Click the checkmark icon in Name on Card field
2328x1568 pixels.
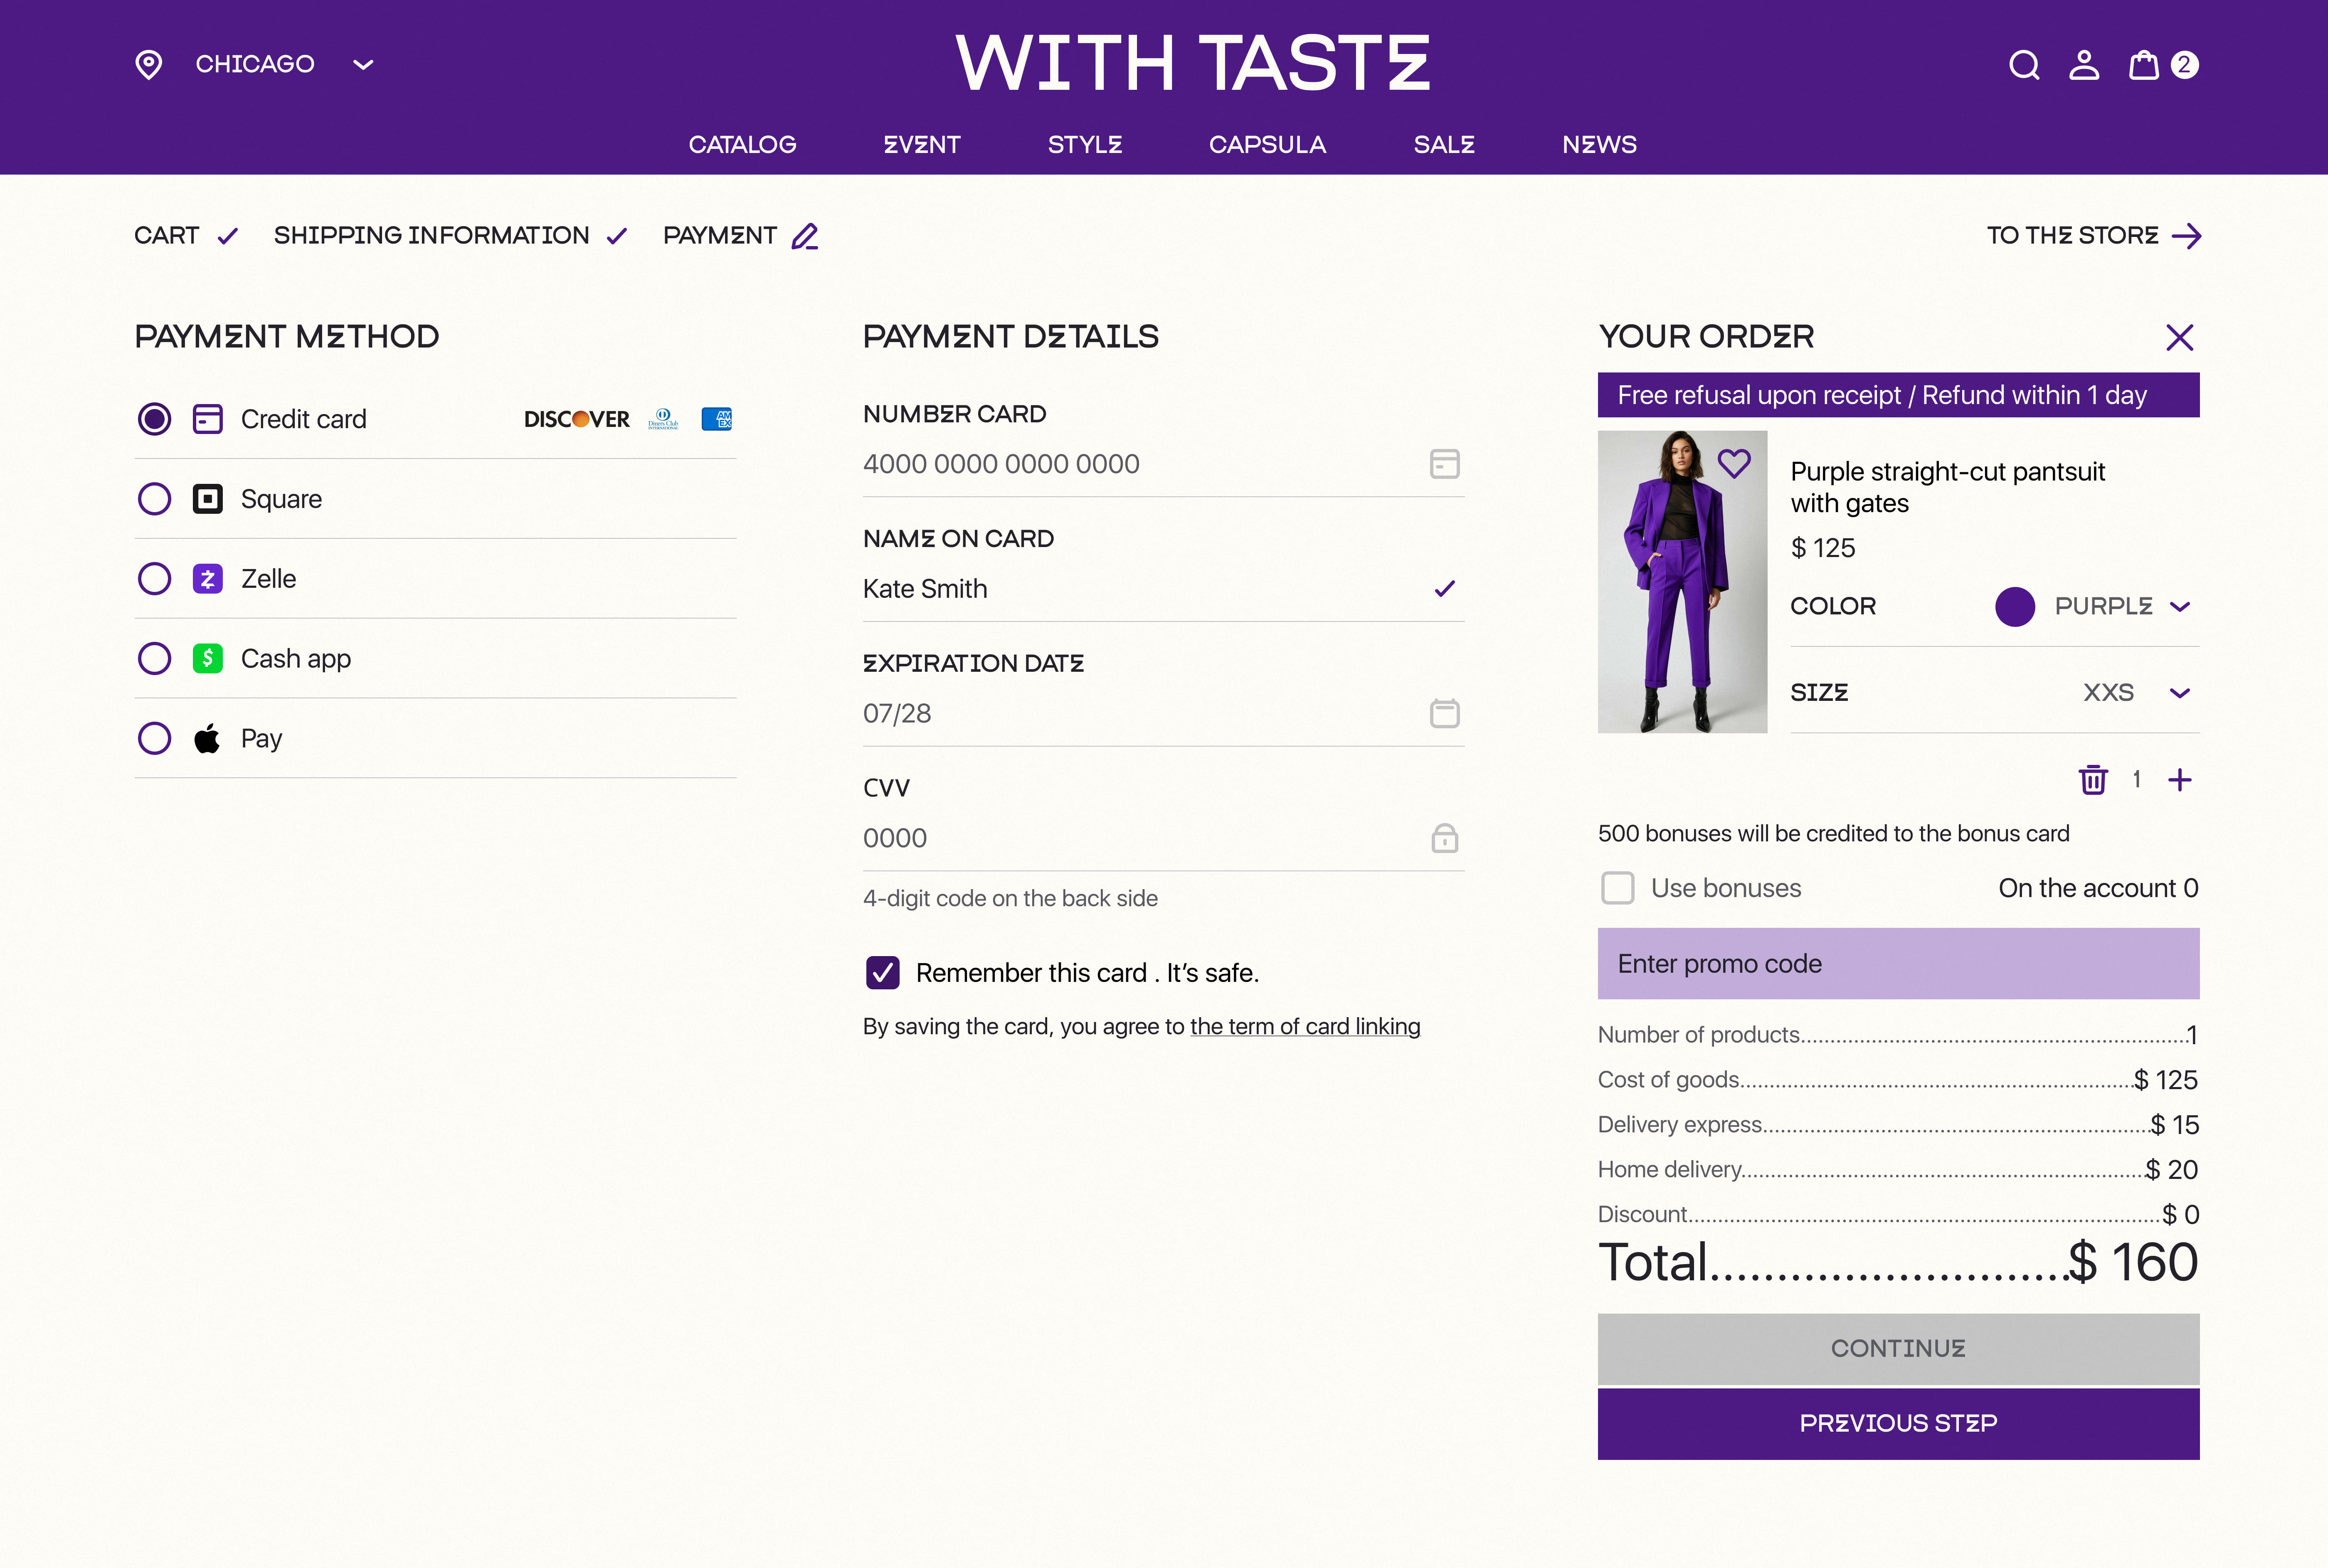[x=1445, y=589]
